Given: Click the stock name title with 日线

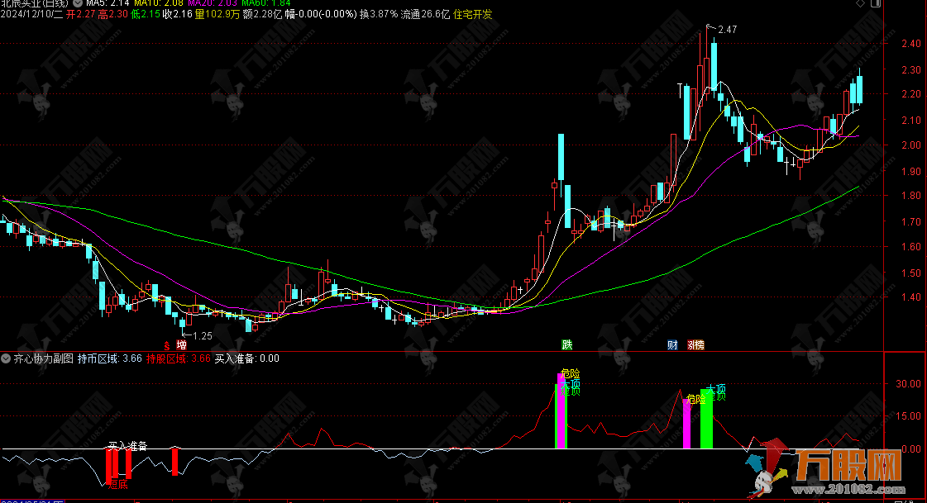Looking at the screenshot, I should 34,3.
